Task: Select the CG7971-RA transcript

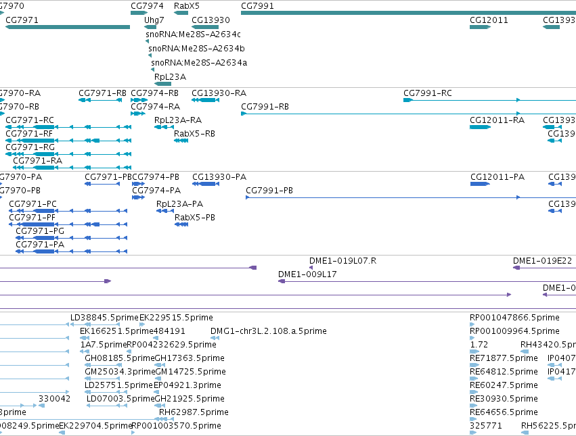Action: click(x=72, y=168)
